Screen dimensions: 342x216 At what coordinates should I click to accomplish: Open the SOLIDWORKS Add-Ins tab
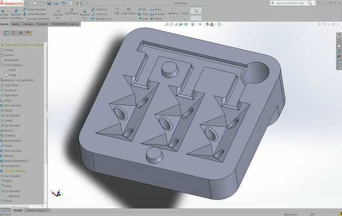pos(65,24)
